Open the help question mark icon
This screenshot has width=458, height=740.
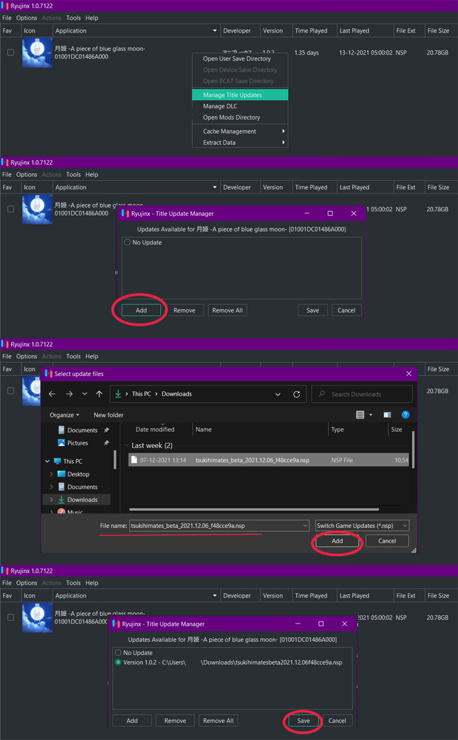tap(405, 415)
